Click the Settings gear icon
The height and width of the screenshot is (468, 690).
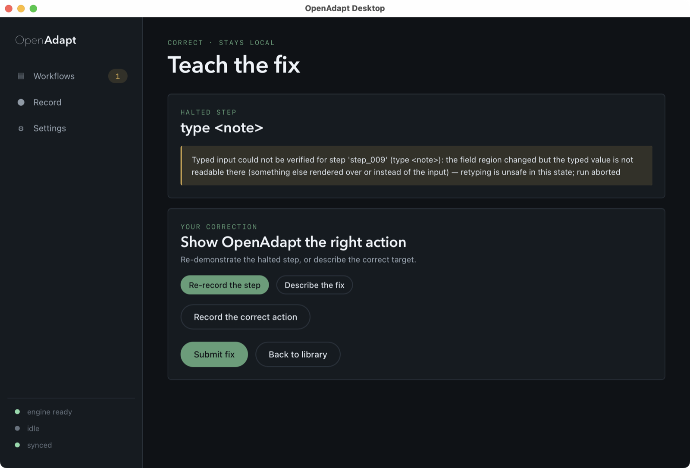tap(21, 129)
